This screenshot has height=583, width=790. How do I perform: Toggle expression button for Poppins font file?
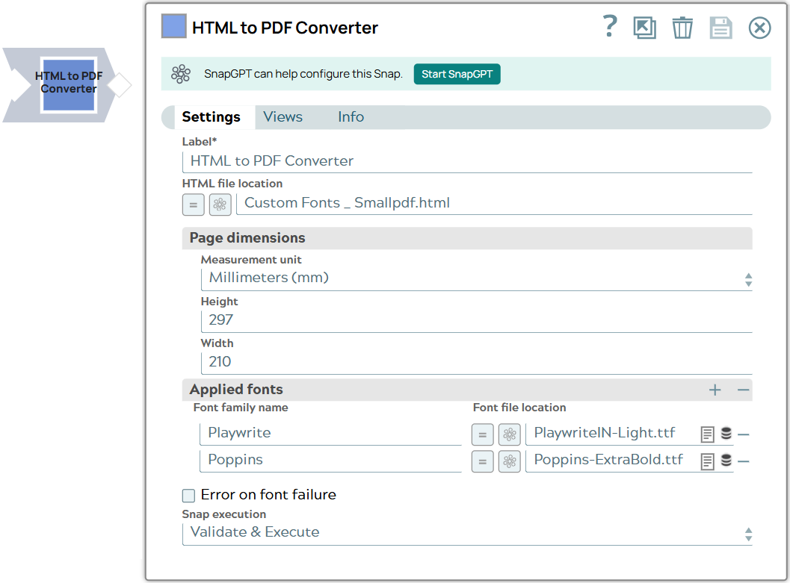(x=482, y=461)
